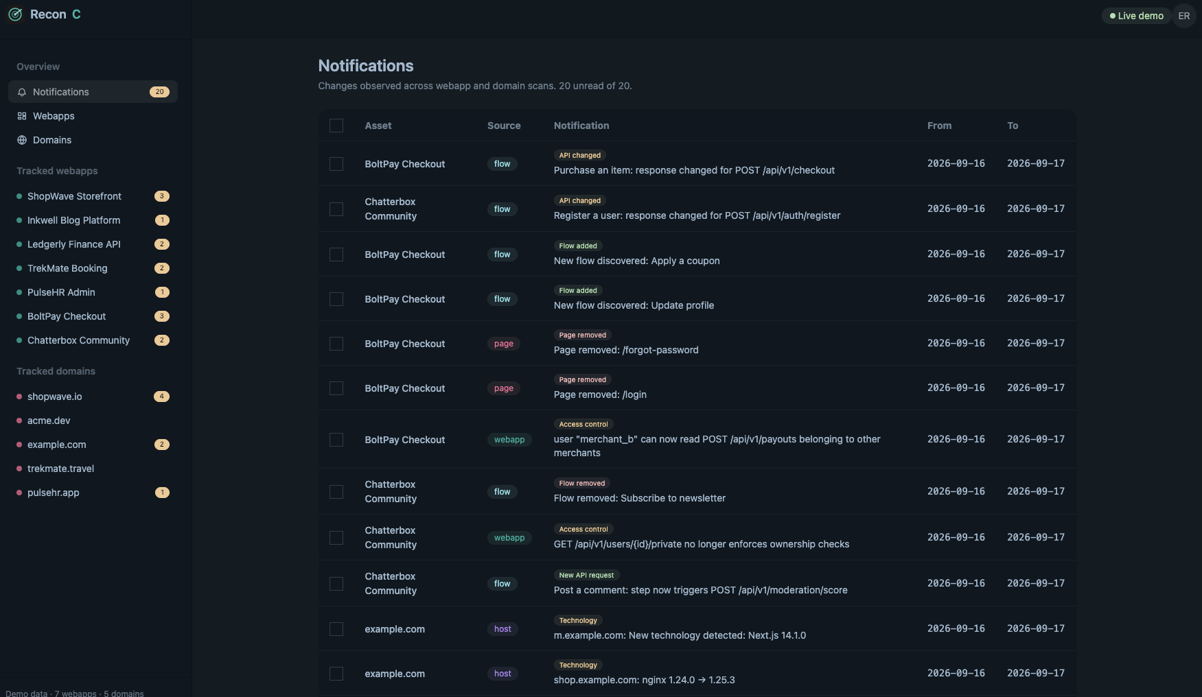
Task: Click the moderation/score New API request notification
Action: [700, 590]
